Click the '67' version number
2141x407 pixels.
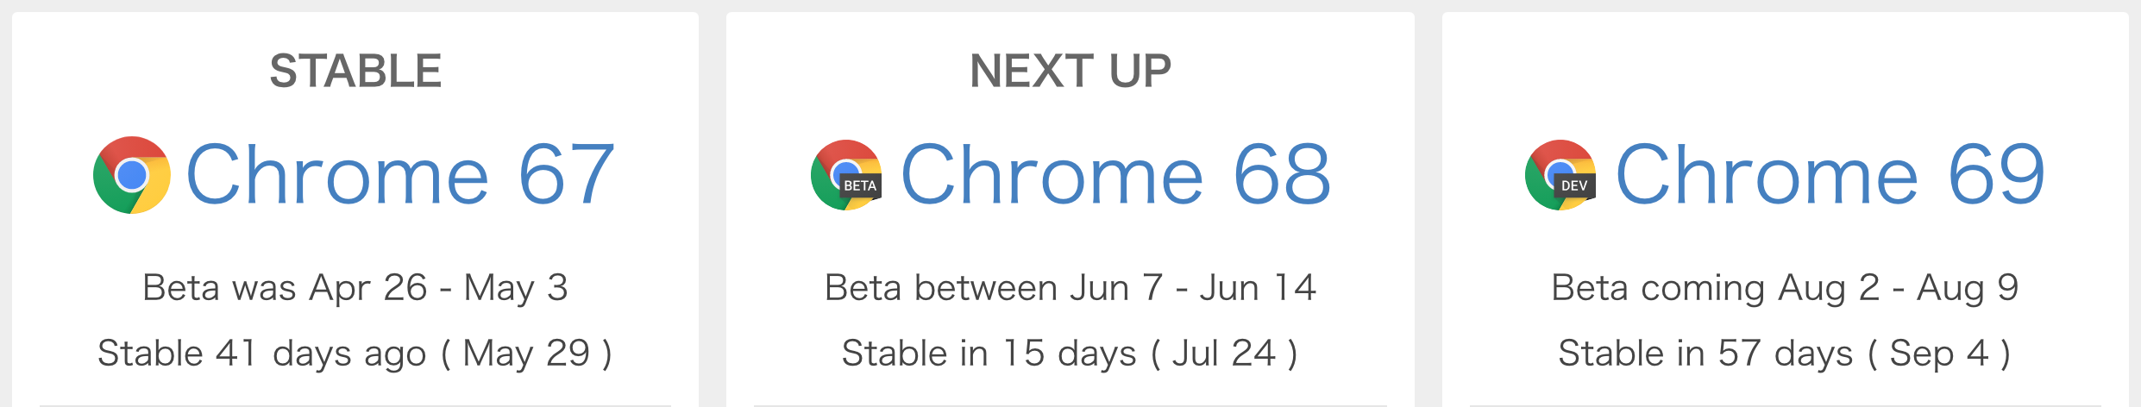(567, 175)
